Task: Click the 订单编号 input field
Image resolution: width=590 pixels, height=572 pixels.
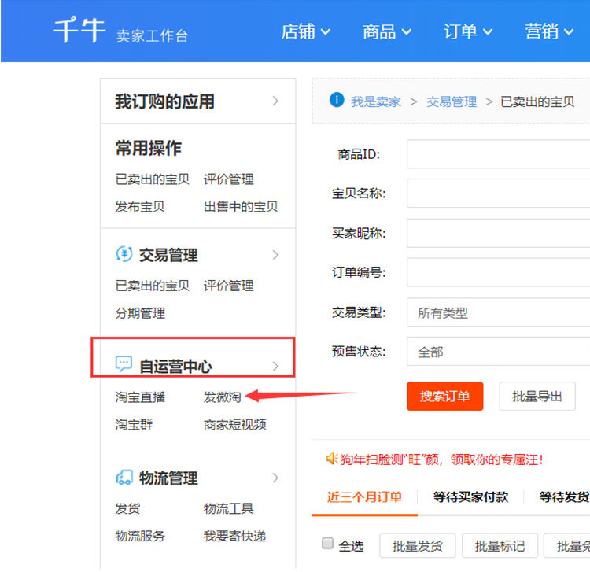Action: (x=498, y=272)
